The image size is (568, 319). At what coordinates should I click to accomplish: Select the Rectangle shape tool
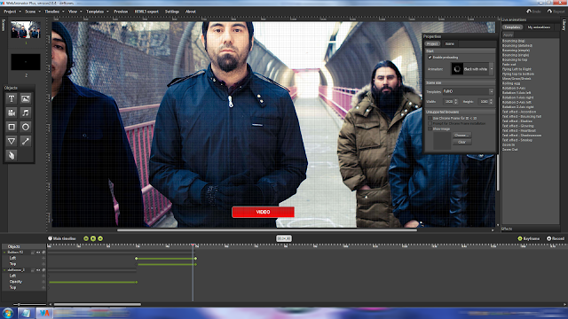coord(12,127)
